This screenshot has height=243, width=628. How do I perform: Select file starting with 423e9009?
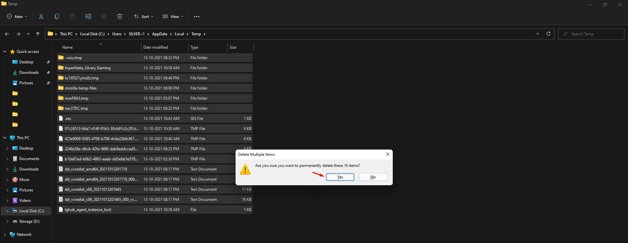[x=155, y=139]
